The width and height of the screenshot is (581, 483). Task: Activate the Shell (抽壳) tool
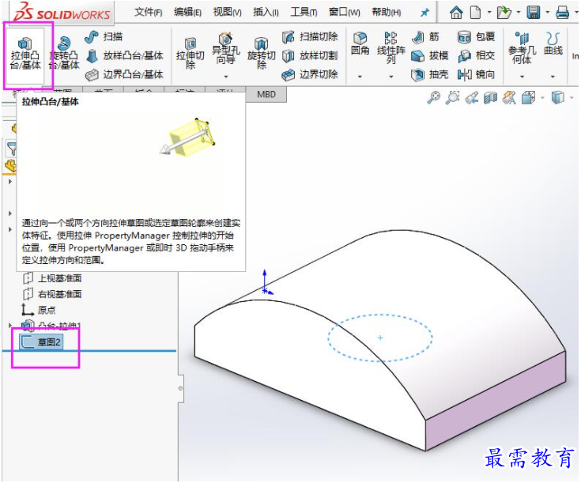tap(430, 74)
